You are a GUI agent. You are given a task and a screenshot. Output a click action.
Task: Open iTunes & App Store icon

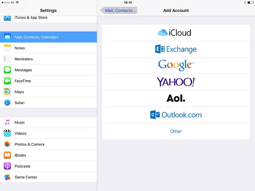(7, 18)
